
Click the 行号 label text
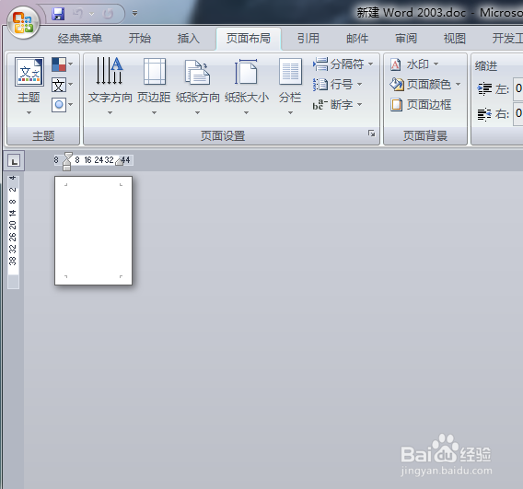coord(342,85)
